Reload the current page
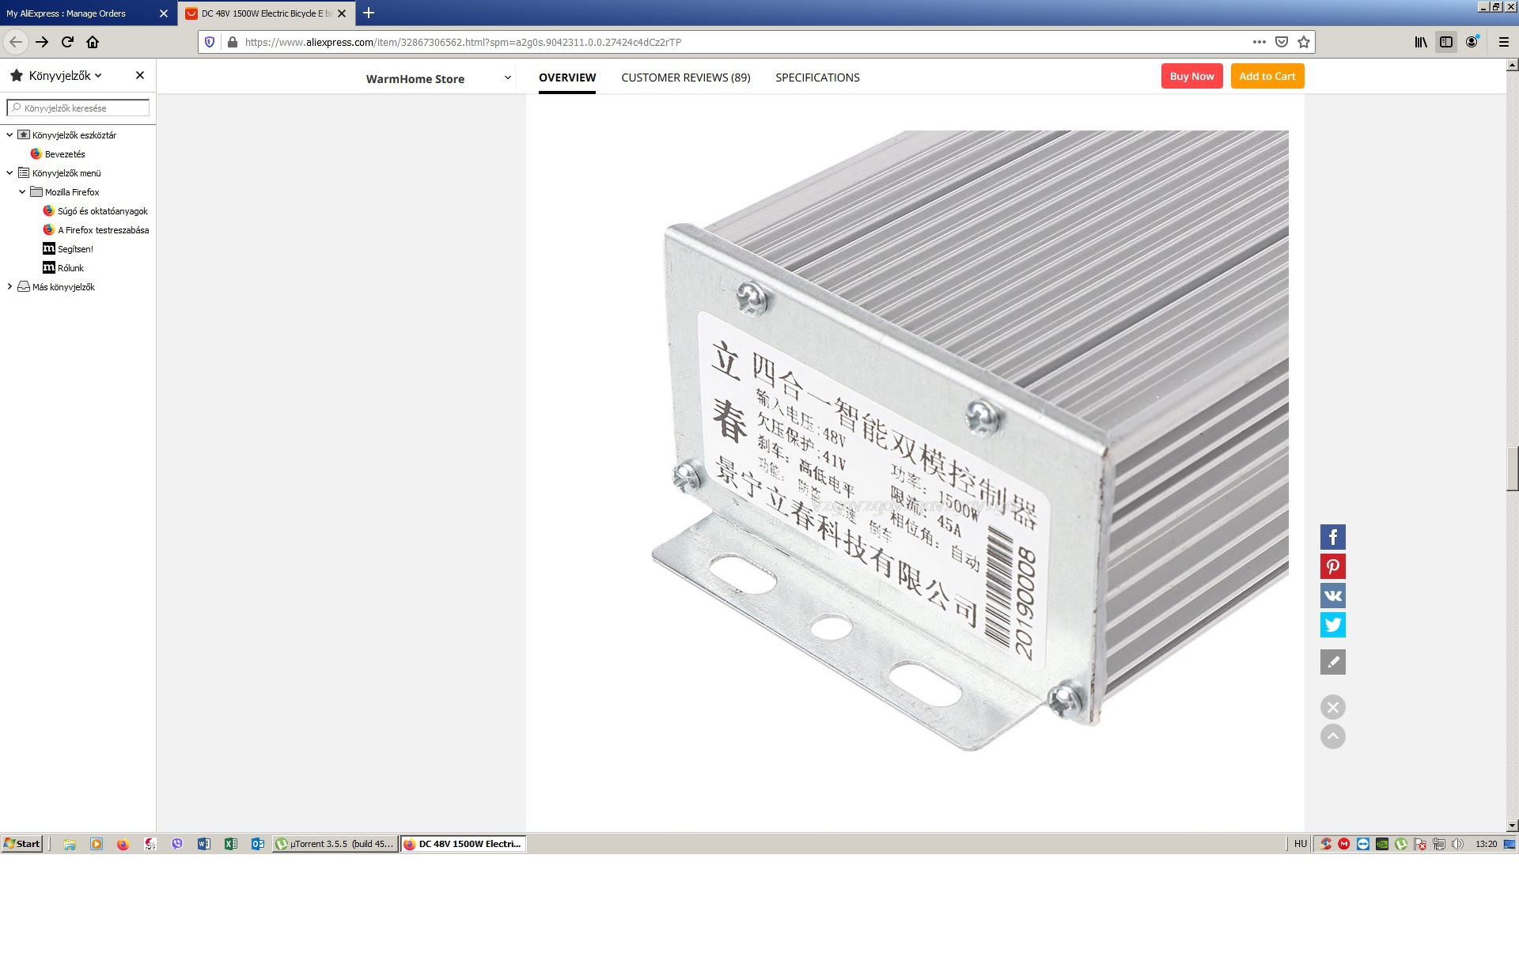The image size is (1519, 957). pyautogui.click(x=67, y=42)
